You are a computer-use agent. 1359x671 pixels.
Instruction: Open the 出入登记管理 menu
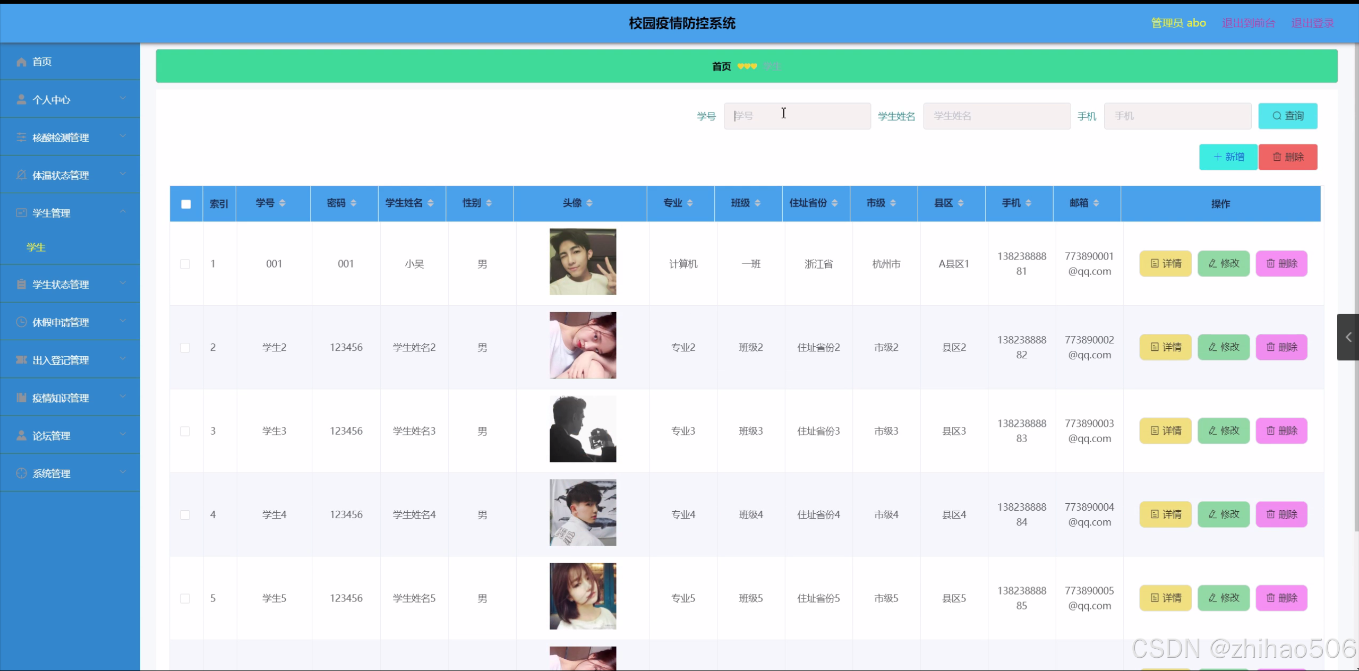[x=61, y=360]
